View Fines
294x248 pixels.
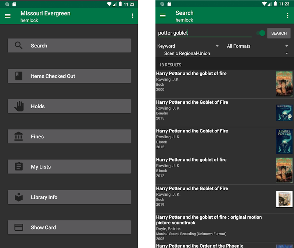[x=69, y=137]
